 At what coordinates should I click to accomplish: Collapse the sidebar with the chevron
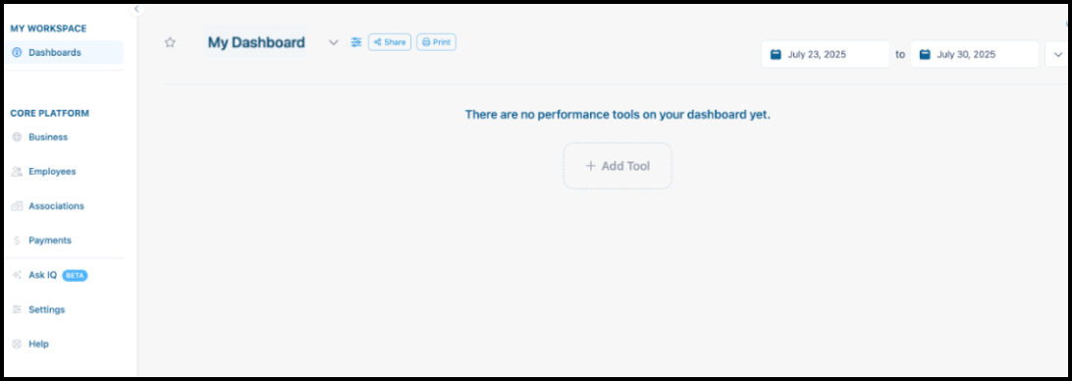136,9
